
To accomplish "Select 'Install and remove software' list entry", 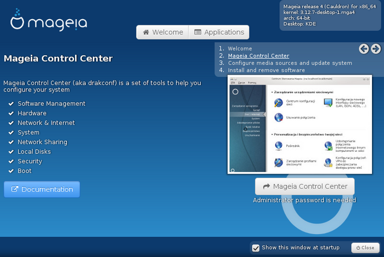I will (266, 70).
